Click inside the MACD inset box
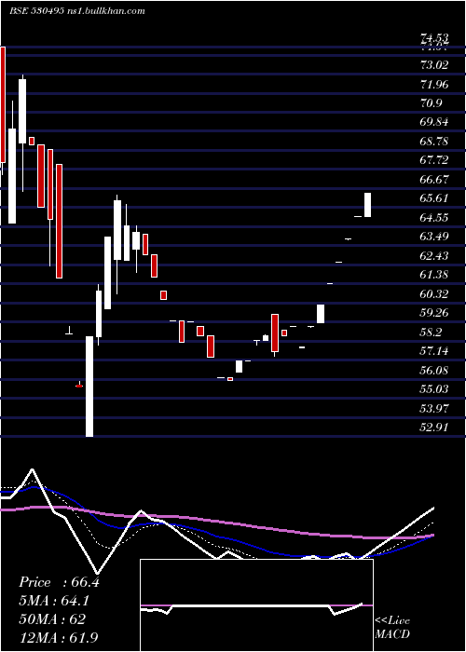Image resolution: width=466 pixels, height=652 pixels. [x=256, y=605]
